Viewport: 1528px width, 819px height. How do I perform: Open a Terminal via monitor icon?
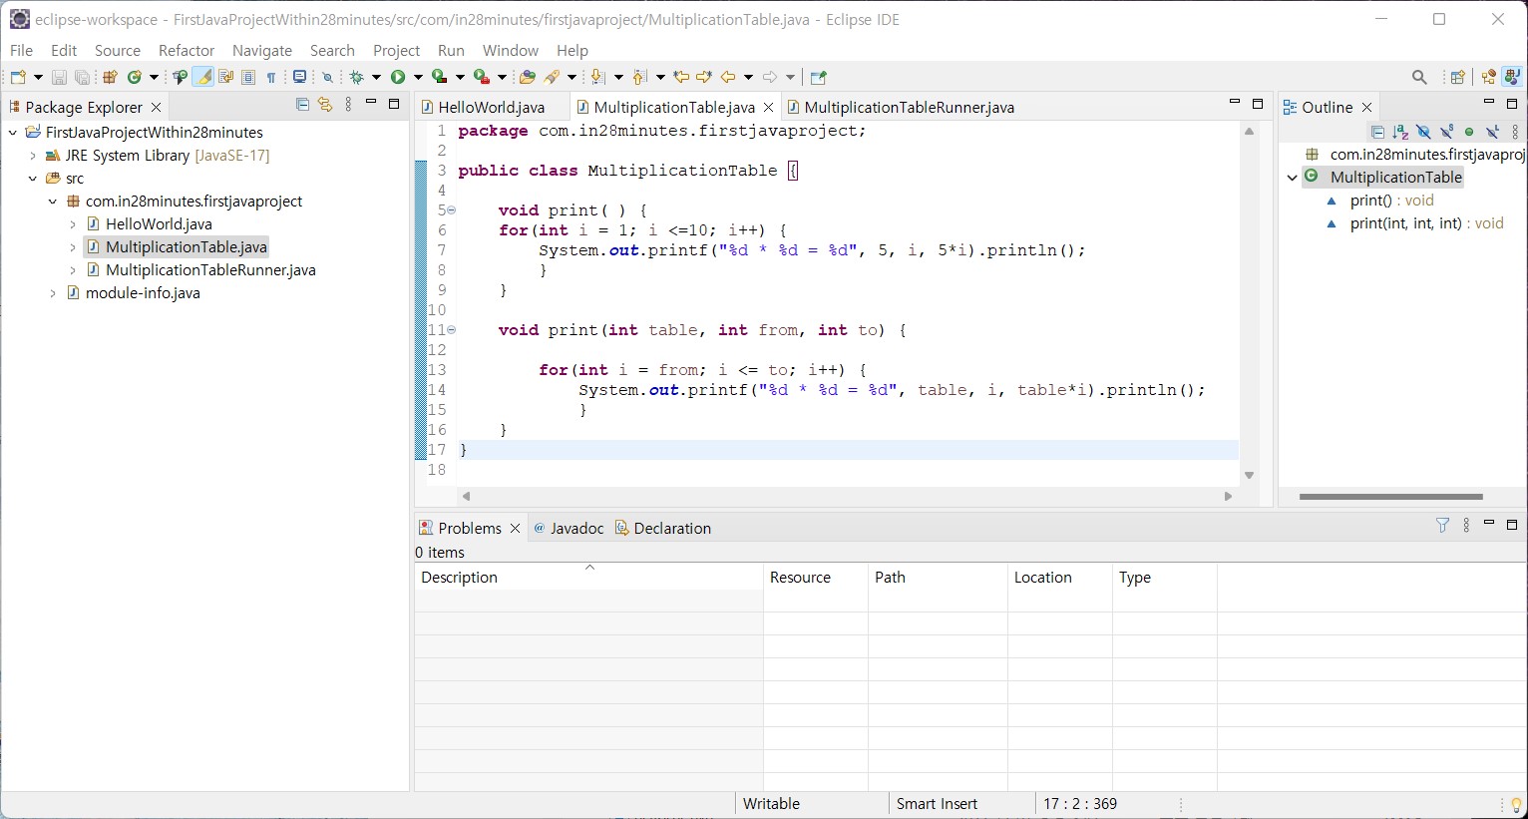pyautogui.click(x=299, y=77)
